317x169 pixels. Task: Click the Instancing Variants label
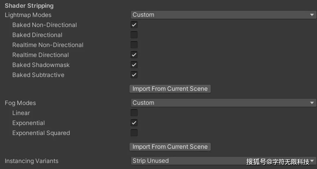coord(31,161)
